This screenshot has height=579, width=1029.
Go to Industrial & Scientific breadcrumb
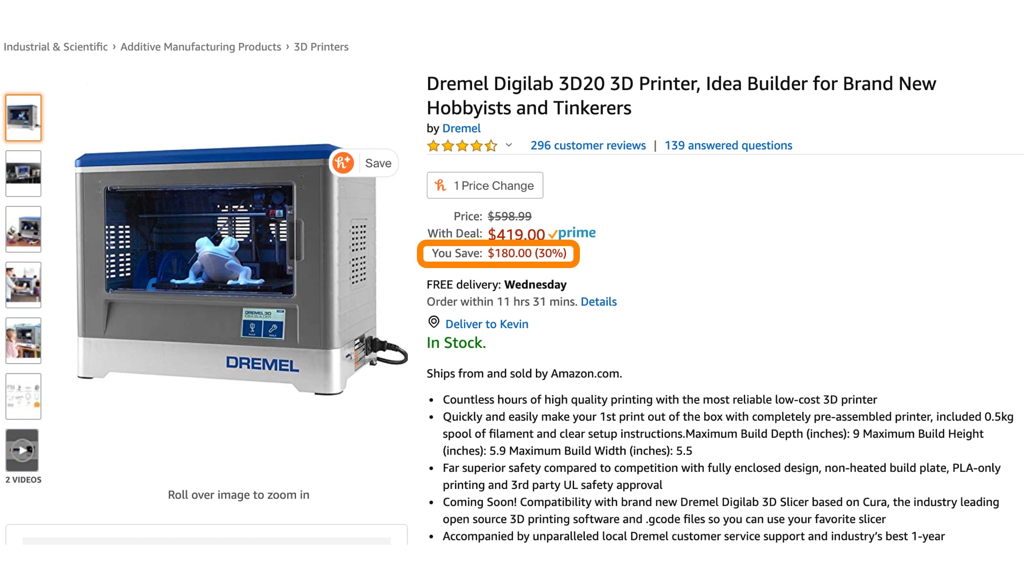56,47
